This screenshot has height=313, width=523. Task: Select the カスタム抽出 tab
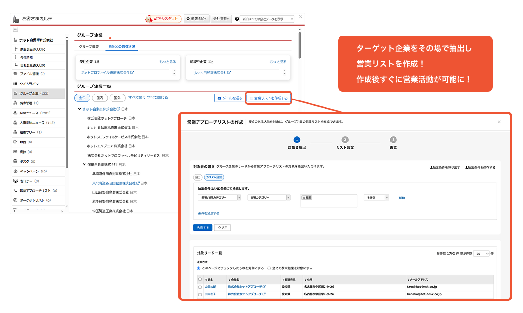[214, 178]
